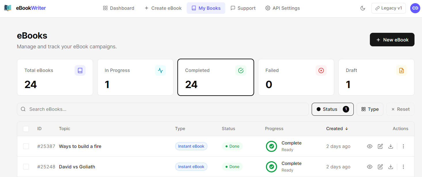This screenshot has height=177, width=422.
Task: Click ID #25248
Action: point(46,167)
